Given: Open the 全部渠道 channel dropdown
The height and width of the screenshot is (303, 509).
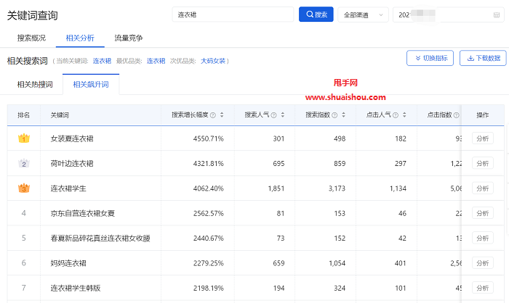Looking at the screenshot, I should point(363,15).
